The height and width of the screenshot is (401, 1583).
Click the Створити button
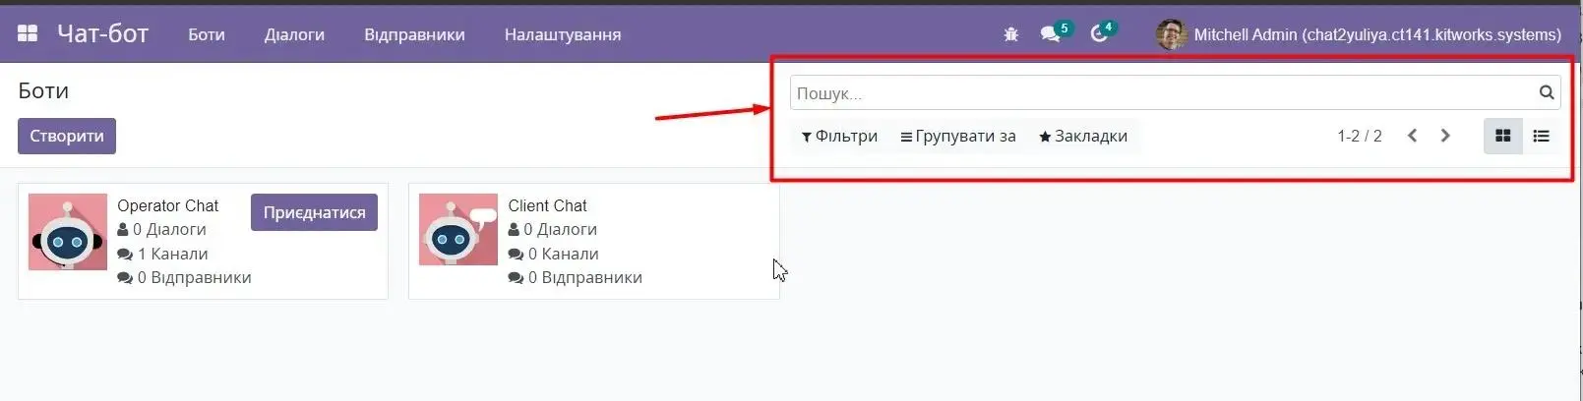point(67,136)
